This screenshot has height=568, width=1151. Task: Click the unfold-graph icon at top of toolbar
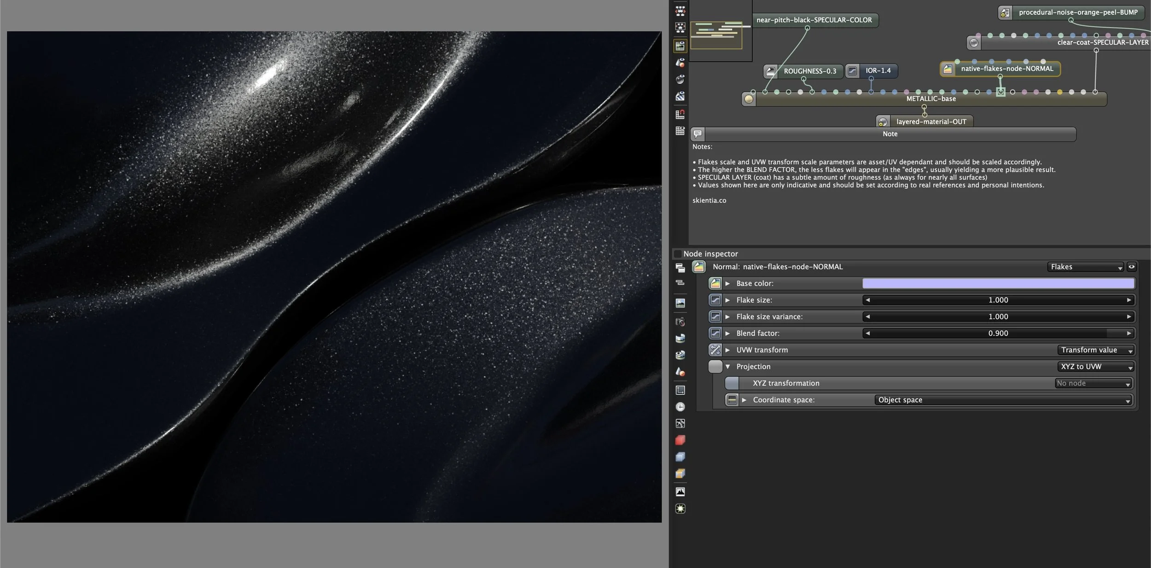click(680, 11)
